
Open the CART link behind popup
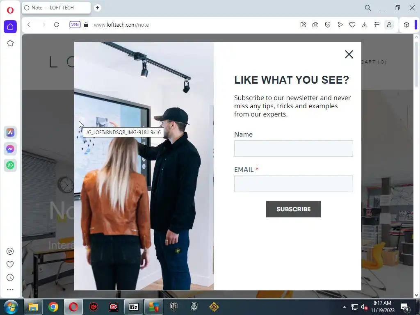(374, 62)
